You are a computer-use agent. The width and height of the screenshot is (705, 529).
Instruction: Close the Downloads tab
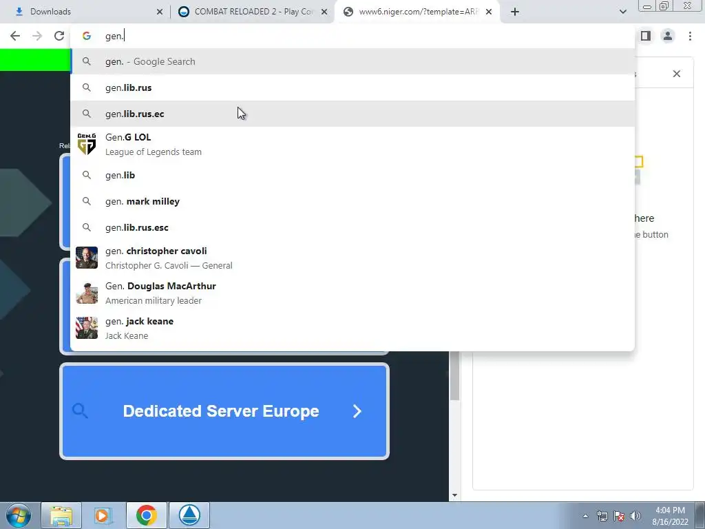point(160,12)
